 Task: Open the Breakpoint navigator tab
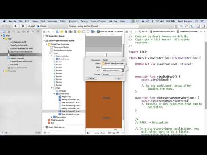pos(33,31)
